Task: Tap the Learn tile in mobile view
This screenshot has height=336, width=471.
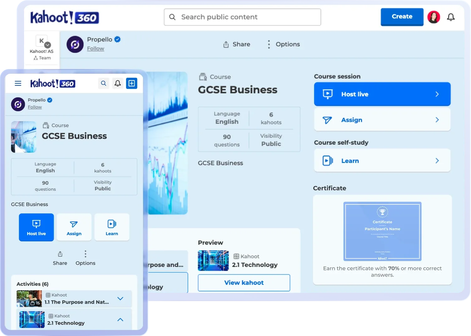Action: point(112,227)
